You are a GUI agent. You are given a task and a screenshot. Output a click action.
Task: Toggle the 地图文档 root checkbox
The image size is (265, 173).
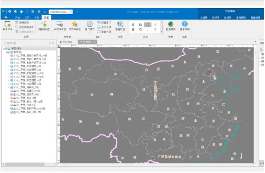[6, 49]
